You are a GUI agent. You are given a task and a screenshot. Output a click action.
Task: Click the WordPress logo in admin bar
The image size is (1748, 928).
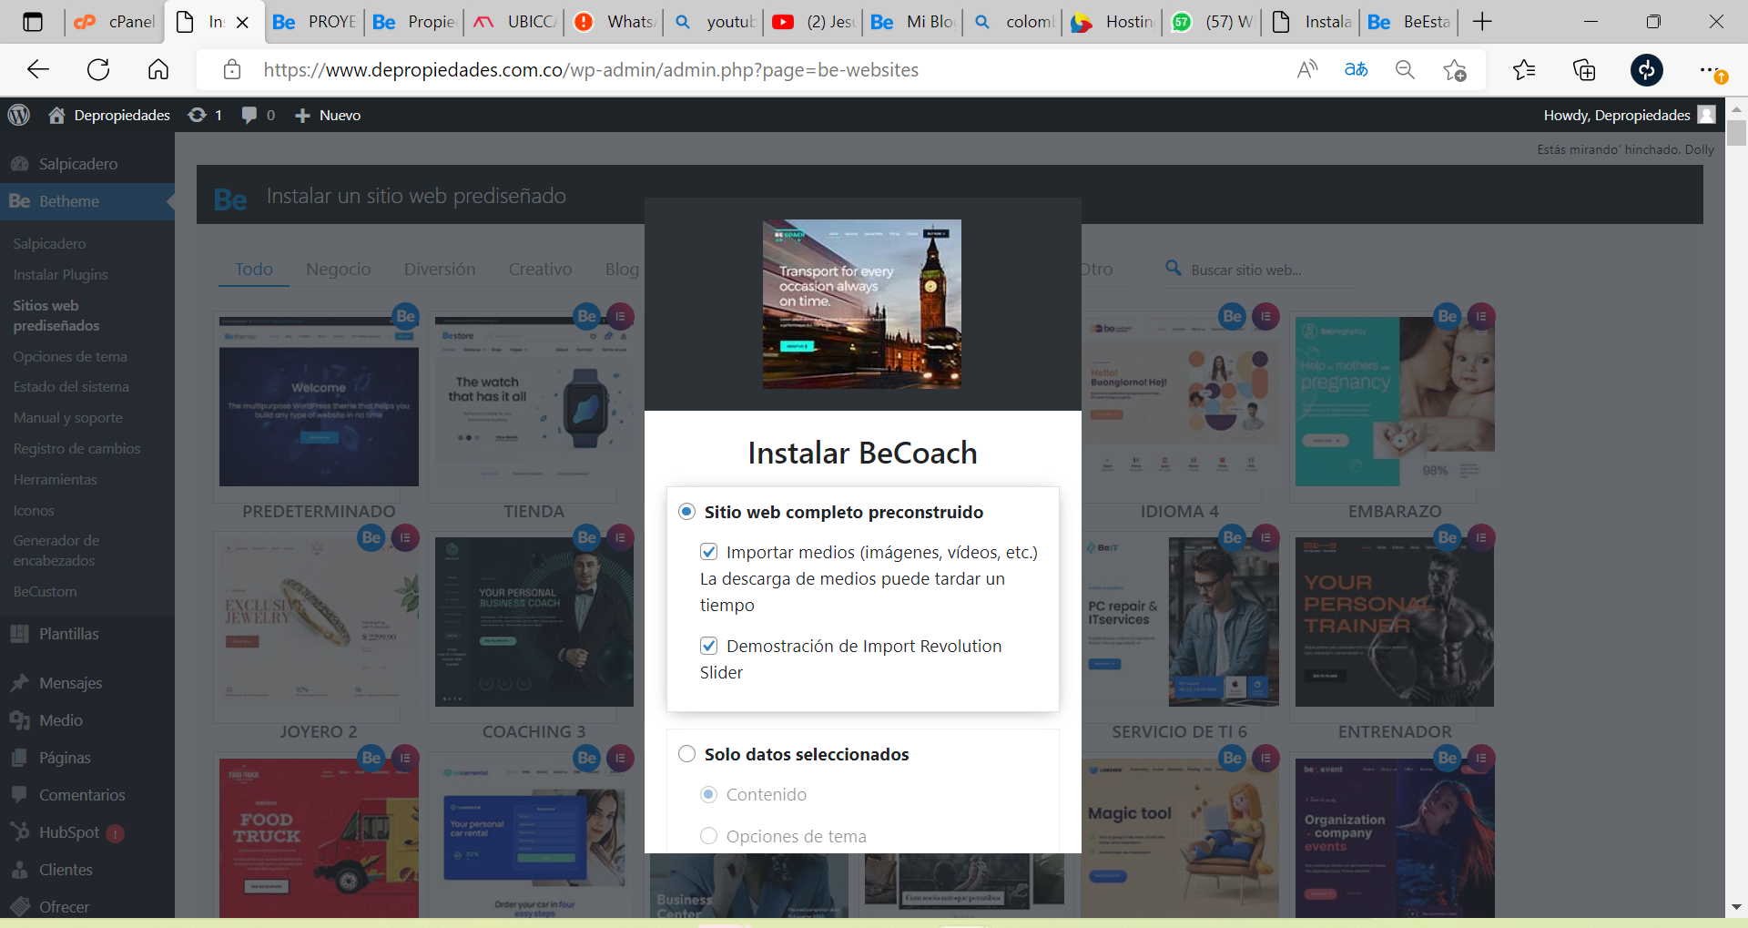click(19, 115)
